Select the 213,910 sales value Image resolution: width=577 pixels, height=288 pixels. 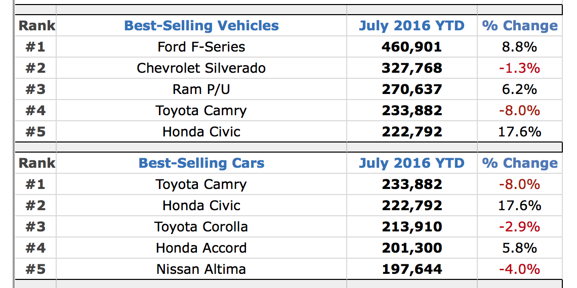click(411, 227)
